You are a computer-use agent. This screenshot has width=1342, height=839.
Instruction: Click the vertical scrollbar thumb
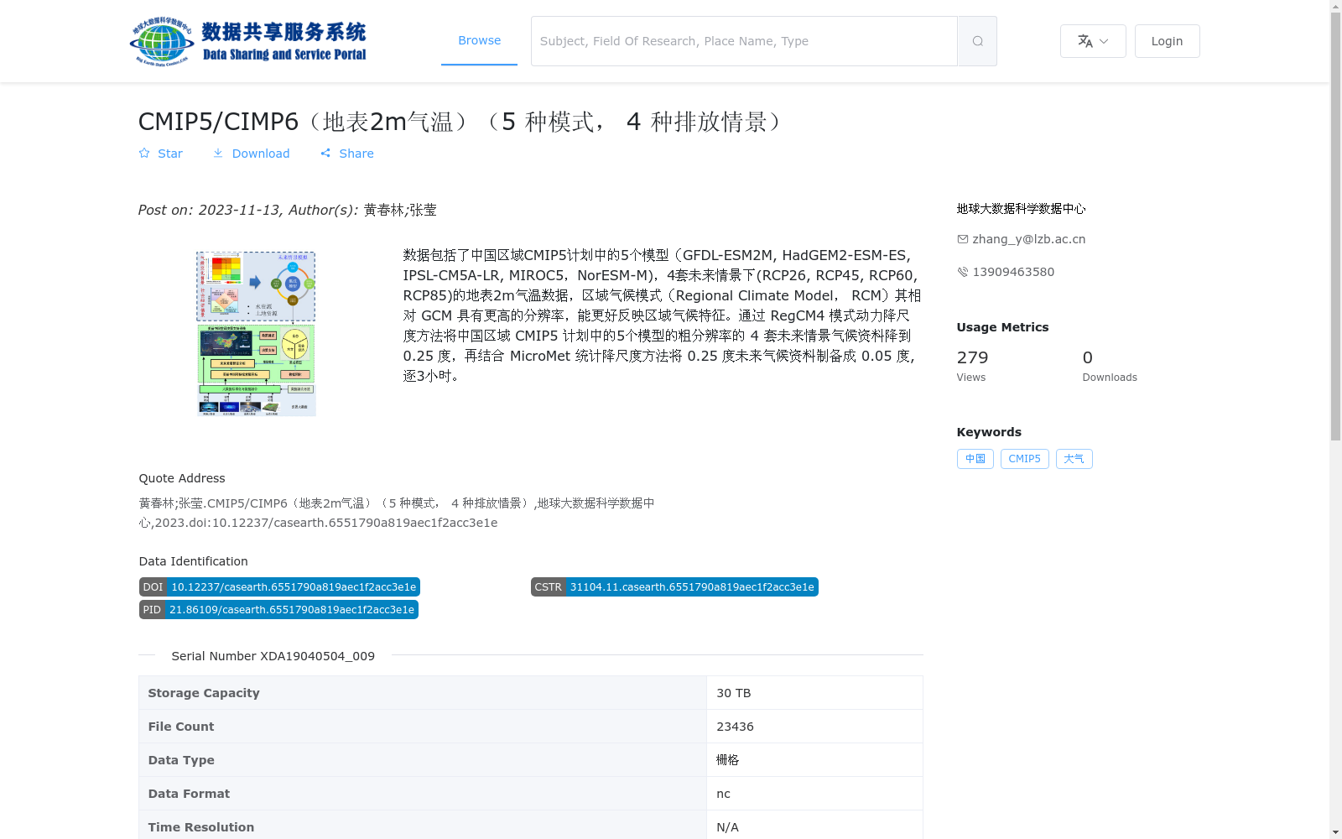(x=1335, y=227)
